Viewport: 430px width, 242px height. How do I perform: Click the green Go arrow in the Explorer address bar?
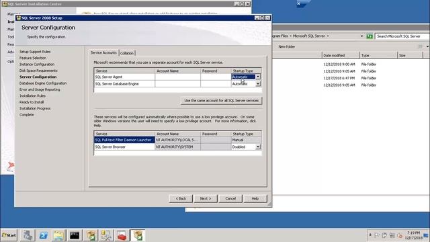[x=370, y=36]
